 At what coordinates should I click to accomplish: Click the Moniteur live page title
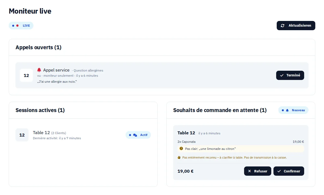(30, 11)
